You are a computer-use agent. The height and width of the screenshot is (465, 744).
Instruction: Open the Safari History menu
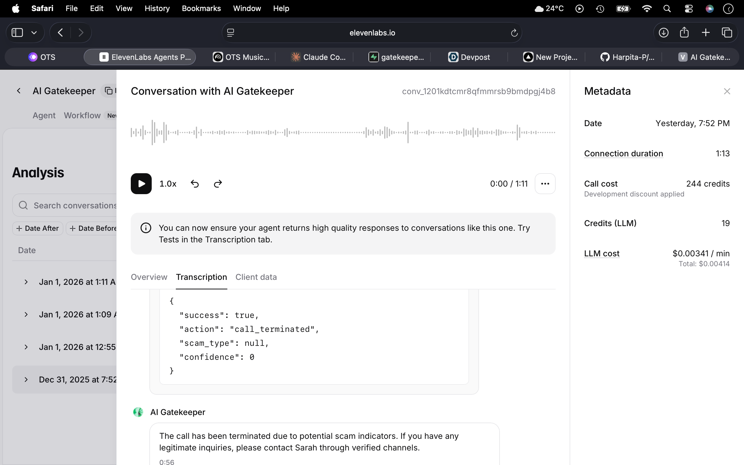157,8
